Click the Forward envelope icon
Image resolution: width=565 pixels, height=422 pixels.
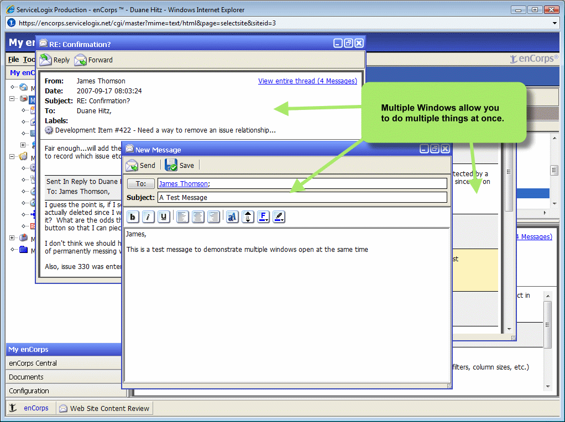(80, 60)
